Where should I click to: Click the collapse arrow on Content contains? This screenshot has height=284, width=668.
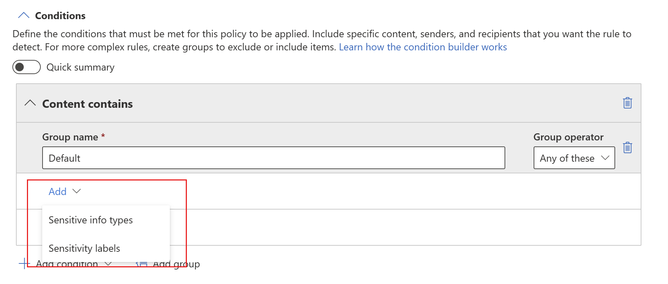30,103
